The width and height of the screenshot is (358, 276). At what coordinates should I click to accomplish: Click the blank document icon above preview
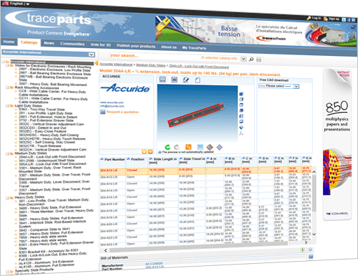coord(198,80)
